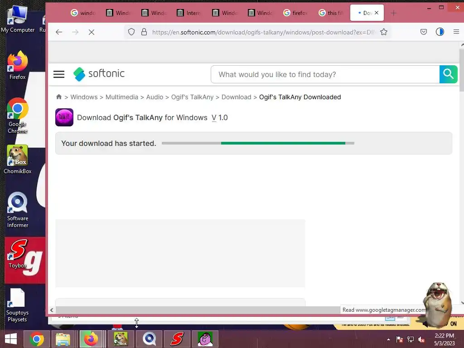Open the green-shirt character taskbar icon
Image resolution: width=464 pixels, height=348 pixels.
click(205, 339)
